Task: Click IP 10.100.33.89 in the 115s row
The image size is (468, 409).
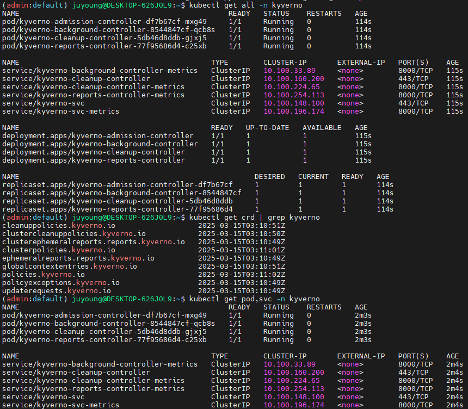Action: click(289, 70)
